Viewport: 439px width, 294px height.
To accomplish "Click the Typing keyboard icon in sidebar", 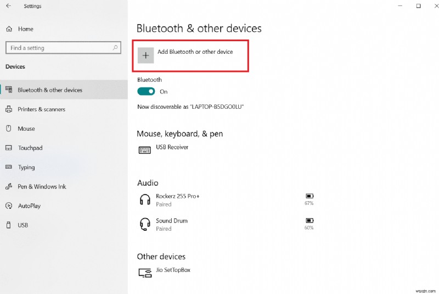I will click(9, 167).
